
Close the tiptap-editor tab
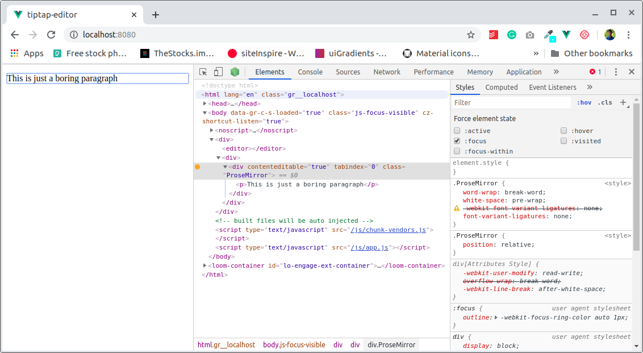click(134, 15)
